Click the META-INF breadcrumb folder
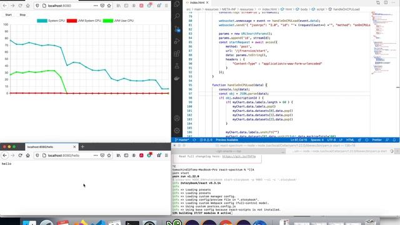This screenshot has width=400, height=225. point(229,9)
